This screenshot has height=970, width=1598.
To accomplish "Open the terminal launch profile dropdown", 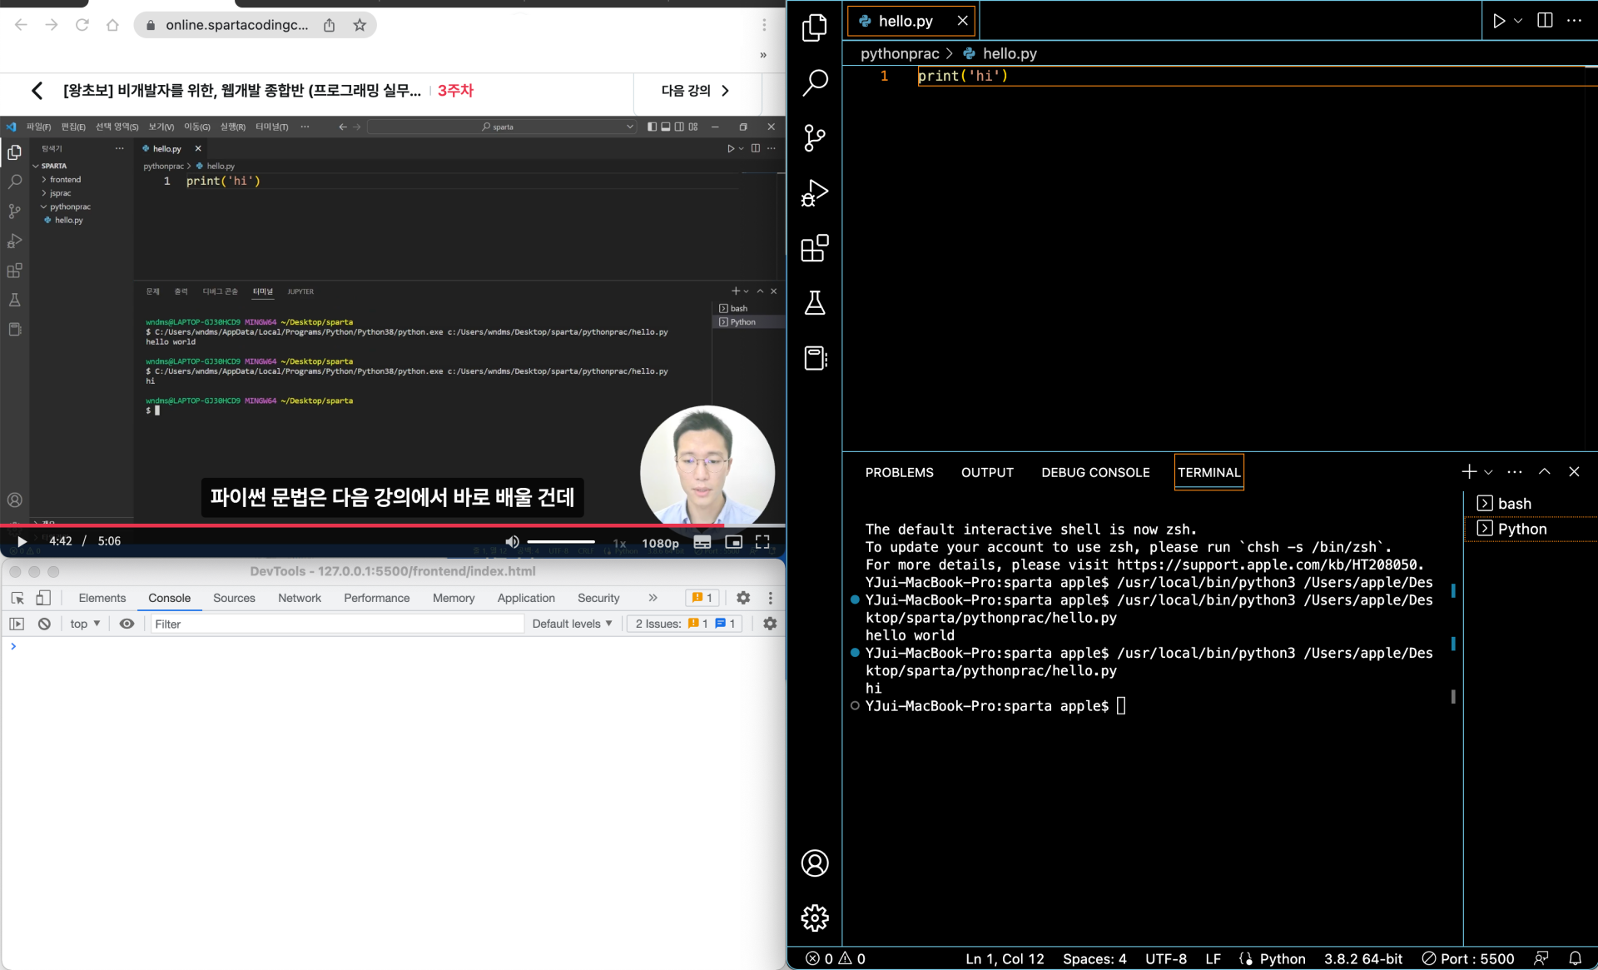I will tap(1488, 472).
